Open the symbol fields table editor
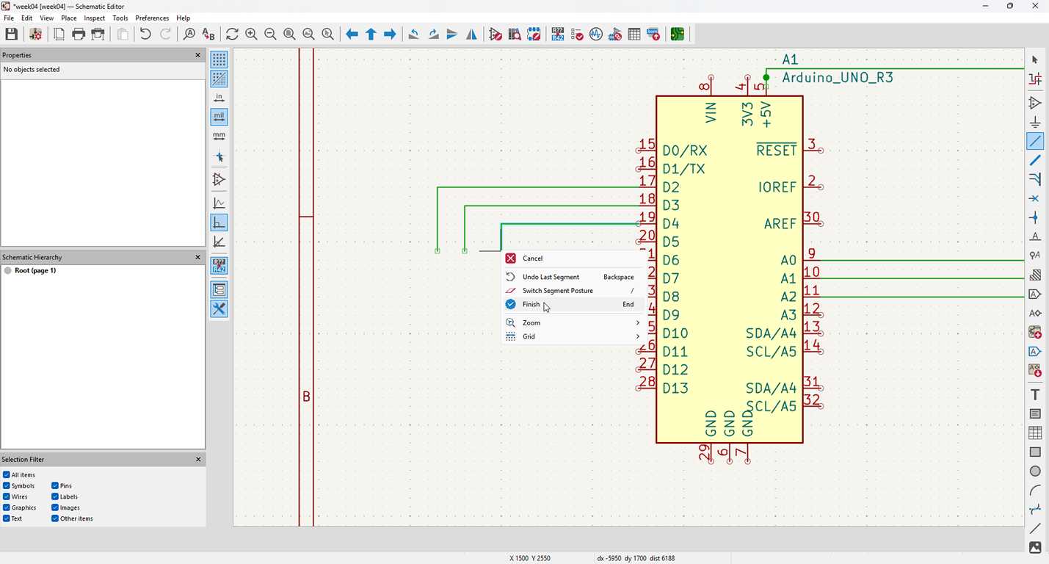Viewport: 1049px width, 564px height. [634, 34]
